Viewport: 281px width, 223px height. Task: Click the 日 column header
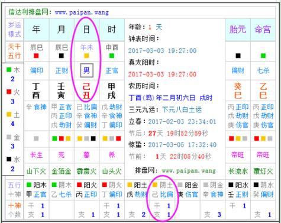click(86, 30)
